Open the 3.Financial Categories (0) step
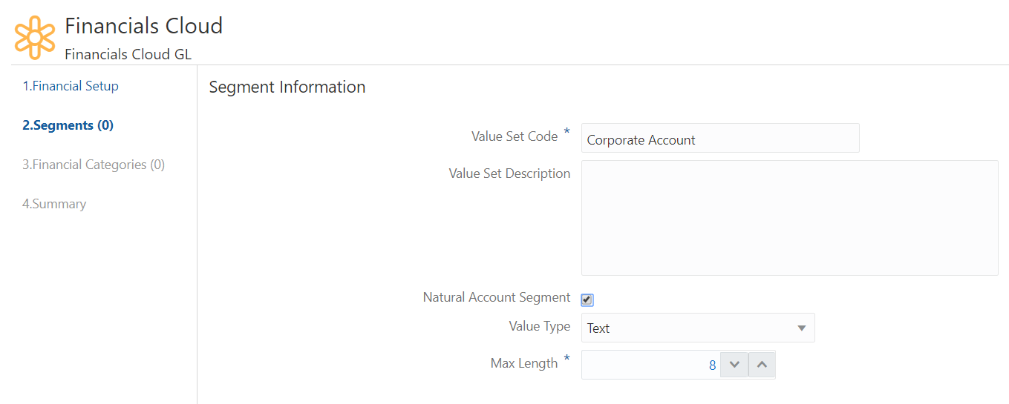Image resolution: width=1009 pixels, height=404 pixels. pyautogui.click(x=94, y=165)
